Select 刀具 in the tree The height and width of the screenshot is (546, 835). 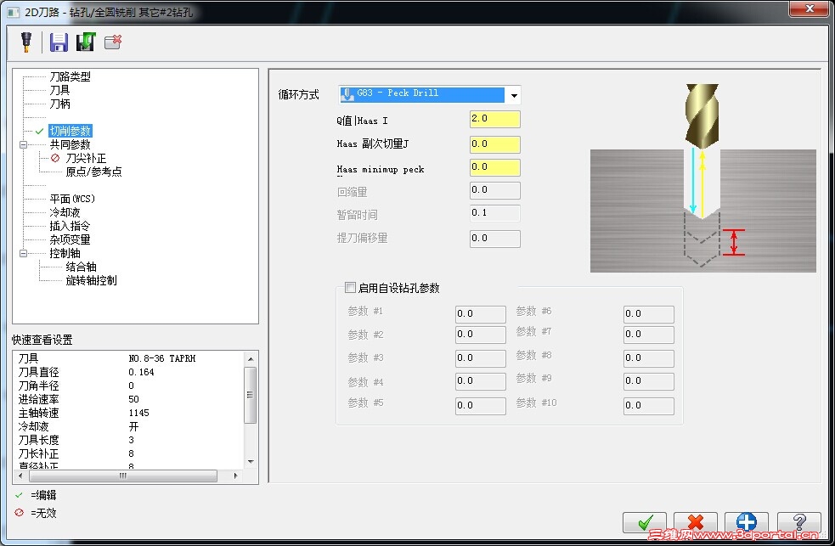coord(59,90)
